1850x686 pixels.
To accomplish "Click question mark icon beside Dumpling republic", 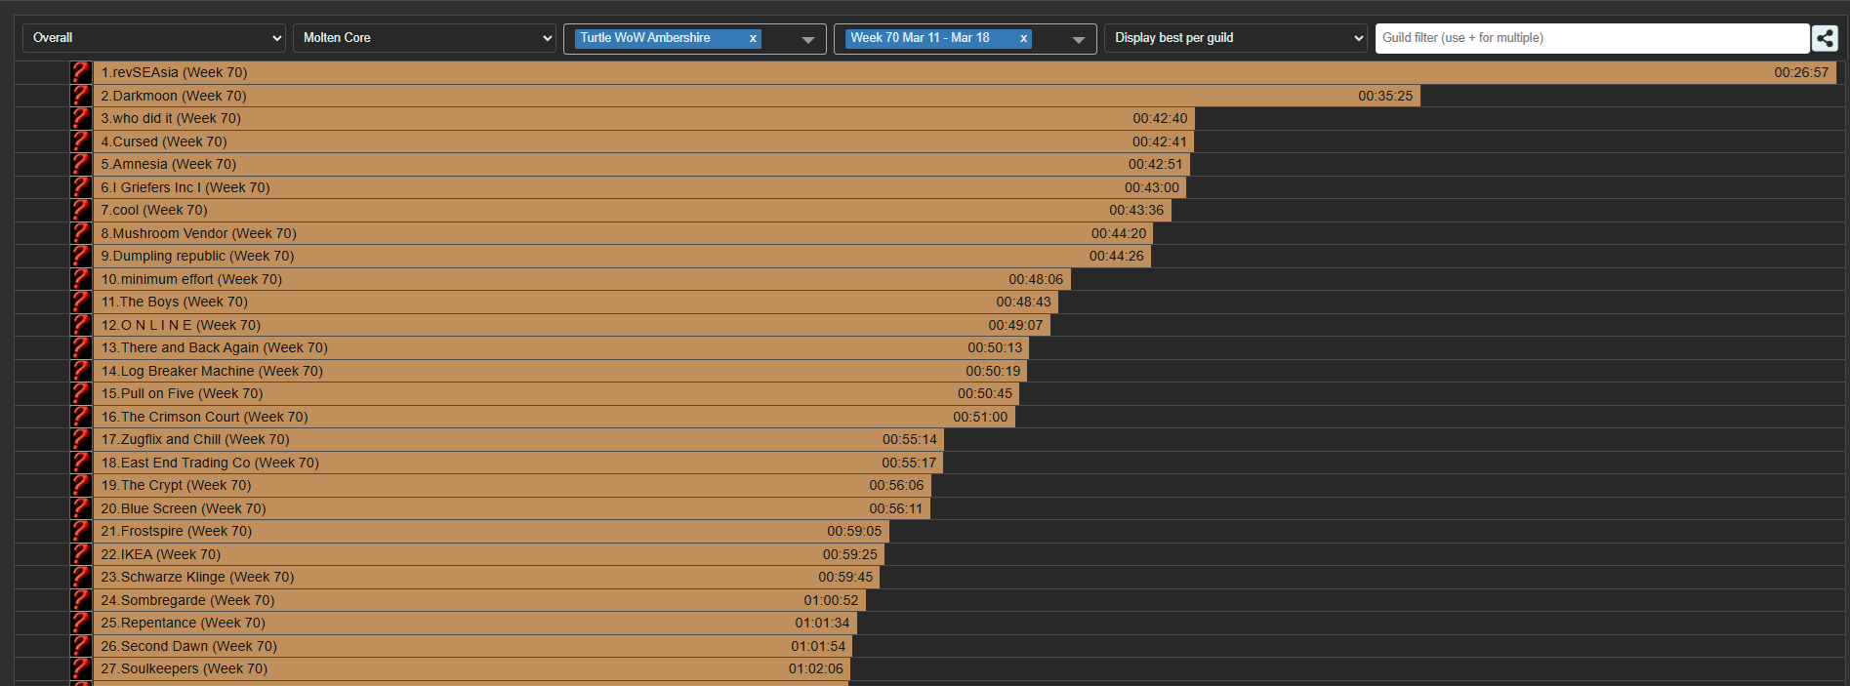I will pos(81,256).
